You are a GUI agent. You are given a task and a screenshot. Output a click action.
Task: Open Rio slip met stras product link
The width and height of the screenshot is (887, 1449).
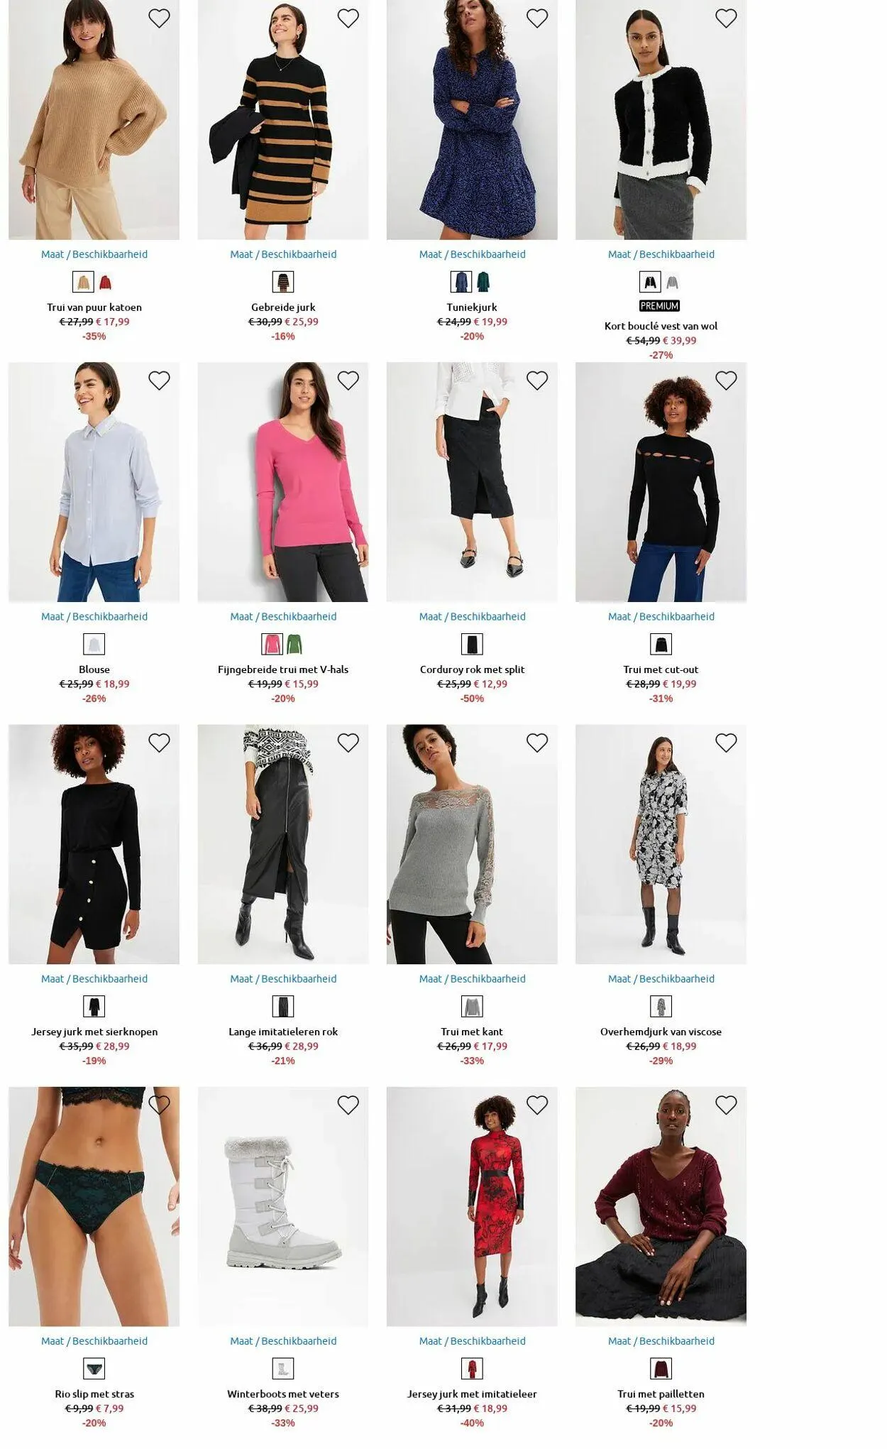94,1394
